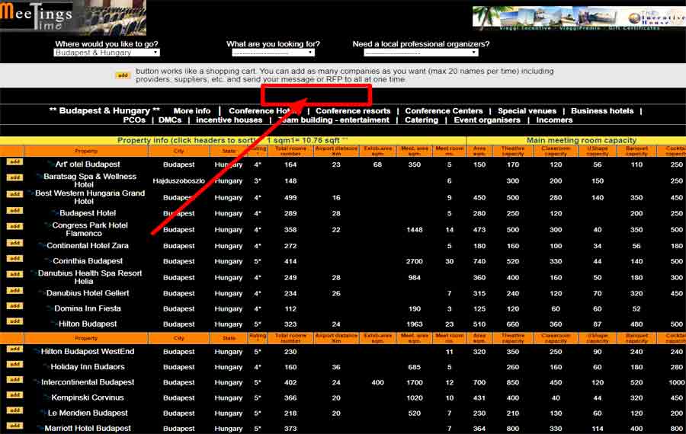Open Kempinski Corvinus property link
The width and height of the screenshot is (686, 434).
[x=88, y=397]
